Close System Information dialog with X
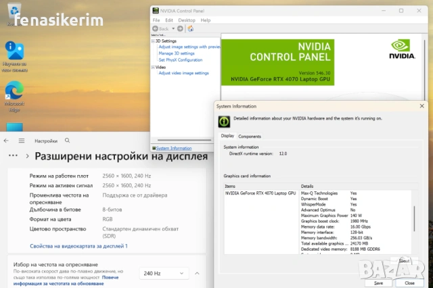This screenshot has height=288, width=433. pos(422,106)
